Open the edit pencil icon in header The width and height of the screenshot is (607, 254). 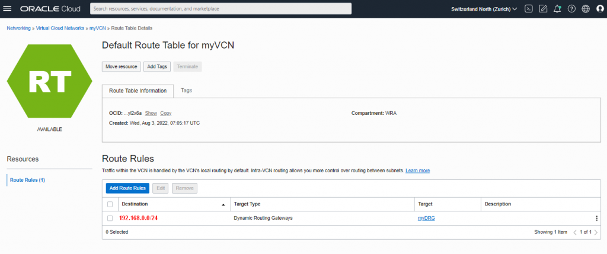pos(543,9)
